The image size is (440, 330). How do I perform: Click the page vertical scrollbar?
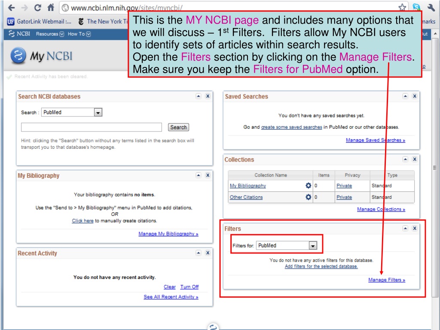point(435,168)
